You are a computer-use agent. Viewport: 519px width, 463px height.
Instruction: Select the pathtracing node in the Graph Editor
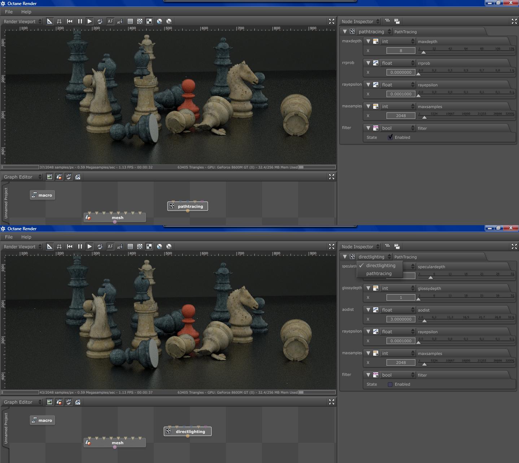click(188, 206)
